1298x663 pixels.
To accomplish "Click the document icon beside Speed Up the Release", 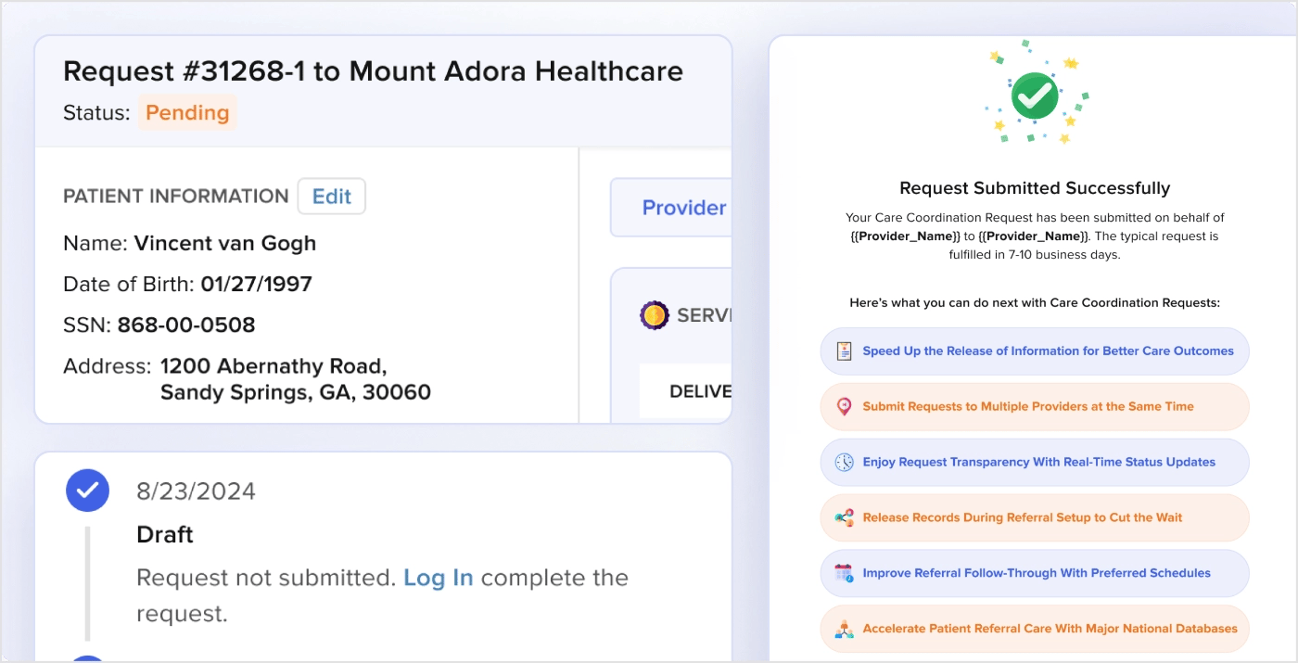I will (x=844, y=351).
